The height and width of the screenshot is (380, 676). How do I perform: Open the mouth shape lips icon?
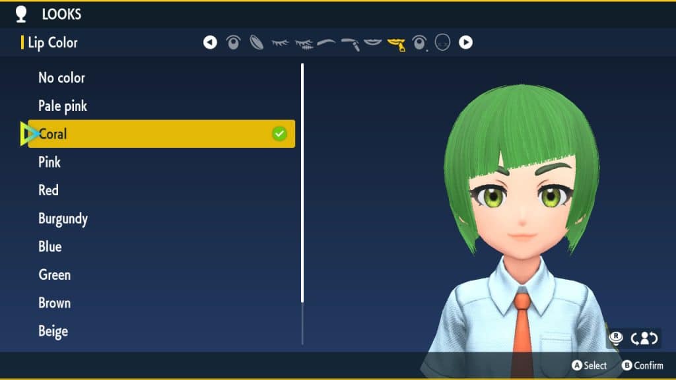373,42
